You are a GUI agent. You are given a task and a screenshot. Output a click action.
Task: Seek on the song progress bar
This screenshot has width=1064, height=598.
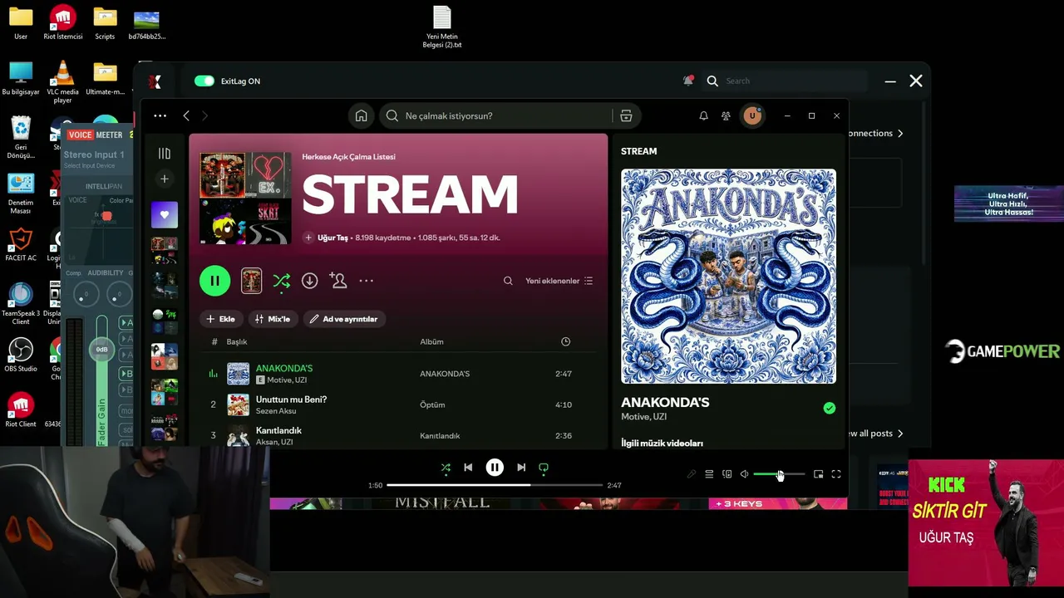(495, 485)
